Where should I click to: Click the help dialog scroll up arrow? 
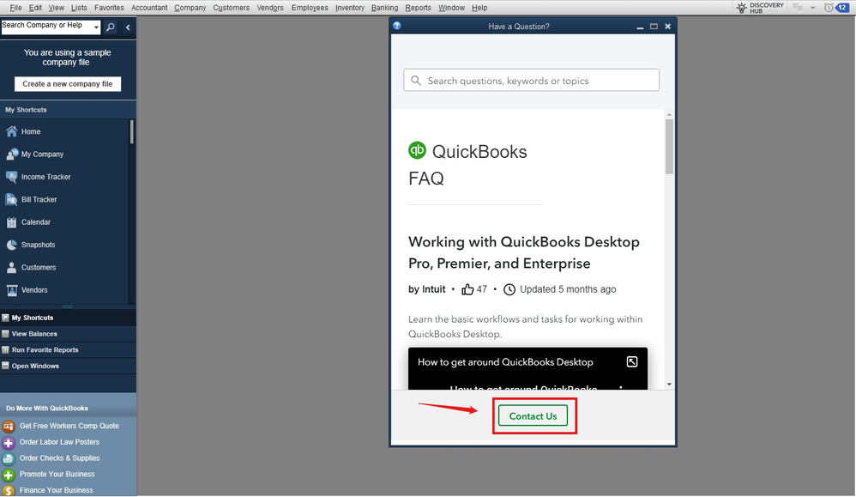(669, 115)
